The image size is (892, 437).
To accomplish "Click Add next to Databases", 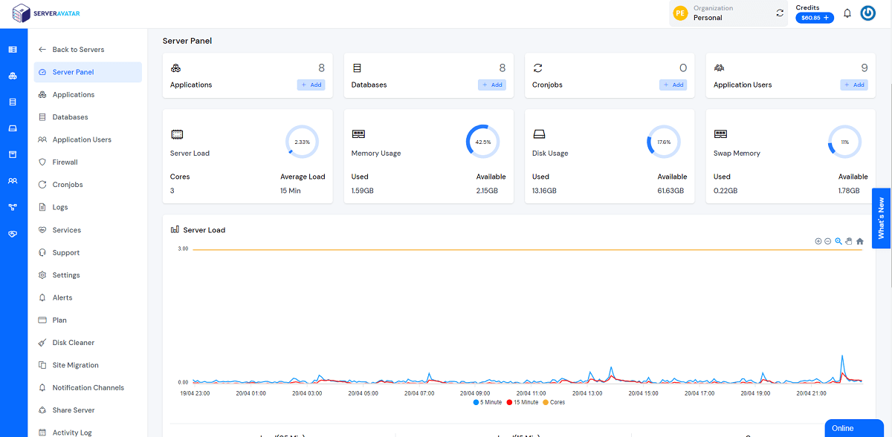I will pos(492,85).
